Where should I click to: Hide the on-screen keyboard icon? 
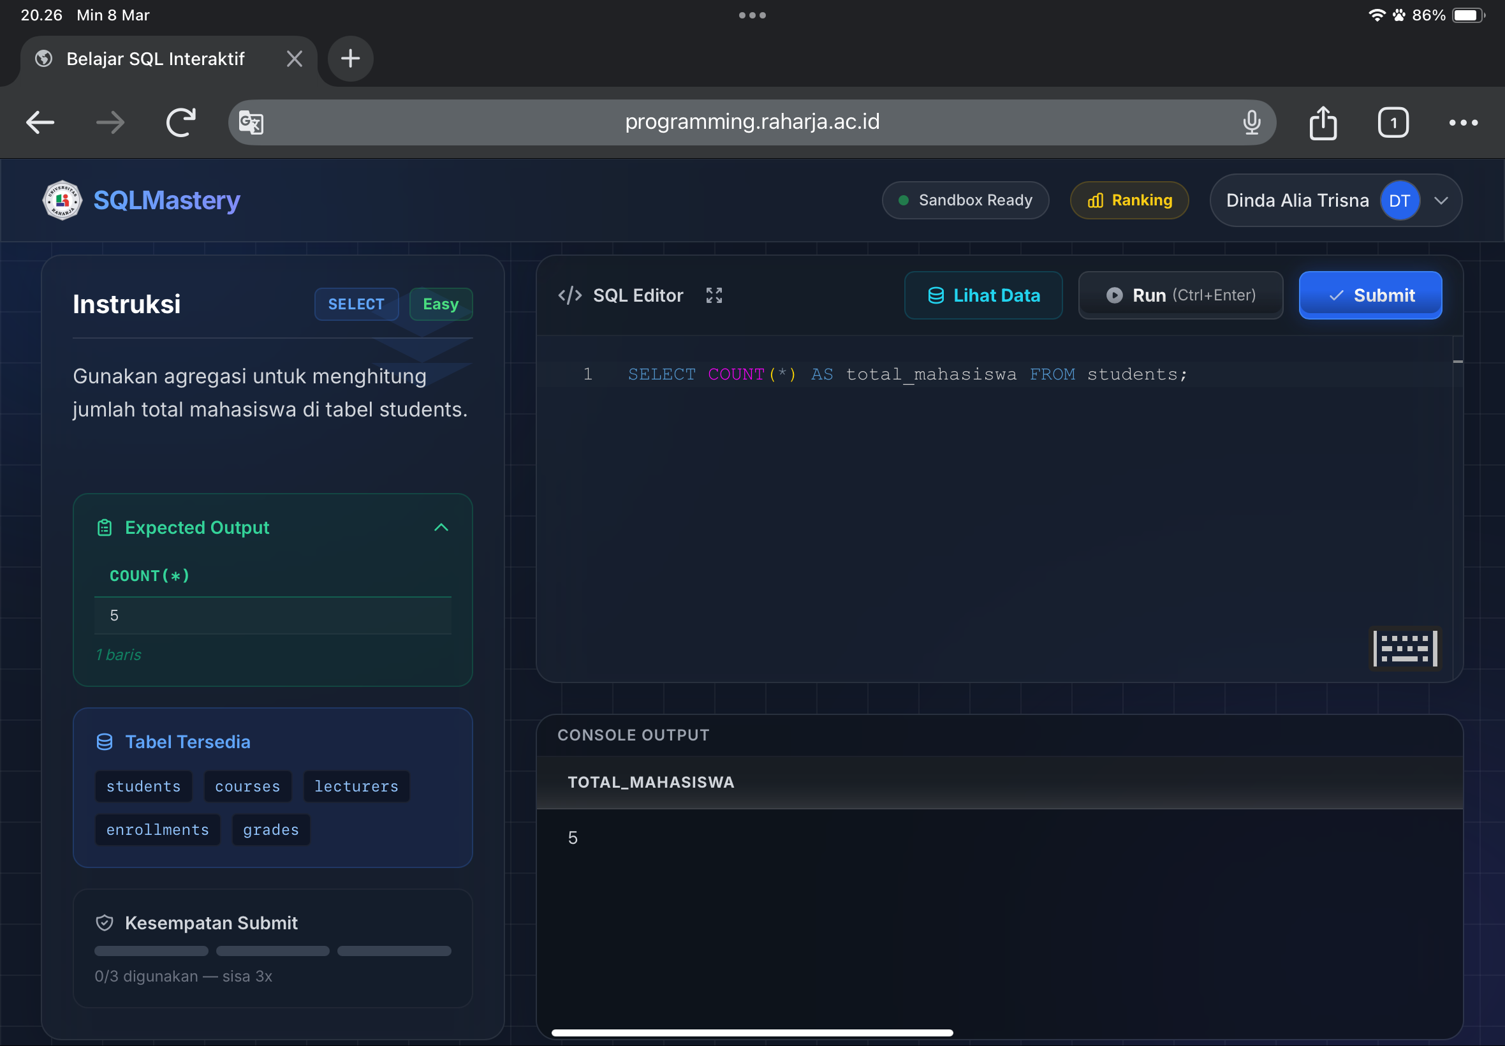pyautogui.click(x=1404, y=648)
